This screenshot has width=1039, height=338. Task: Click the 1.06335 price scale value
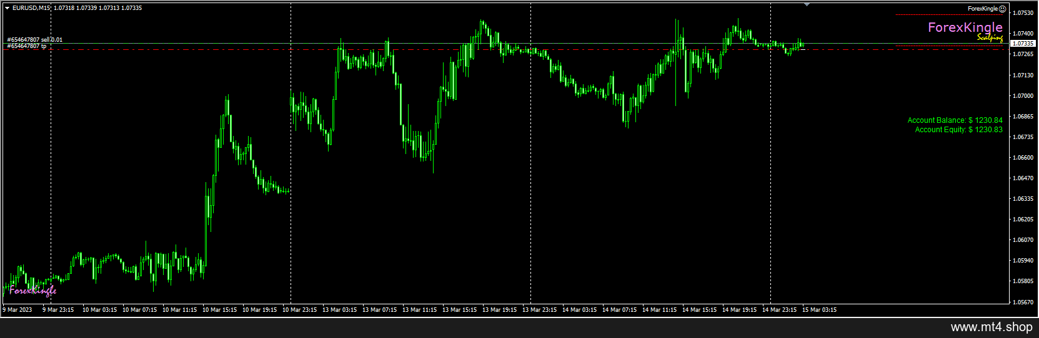pos(1023,199)
